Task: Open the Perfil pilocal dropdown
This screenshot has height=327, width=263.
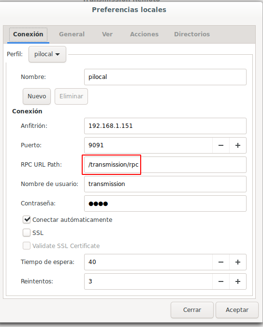Action: (x=47, y=54)
